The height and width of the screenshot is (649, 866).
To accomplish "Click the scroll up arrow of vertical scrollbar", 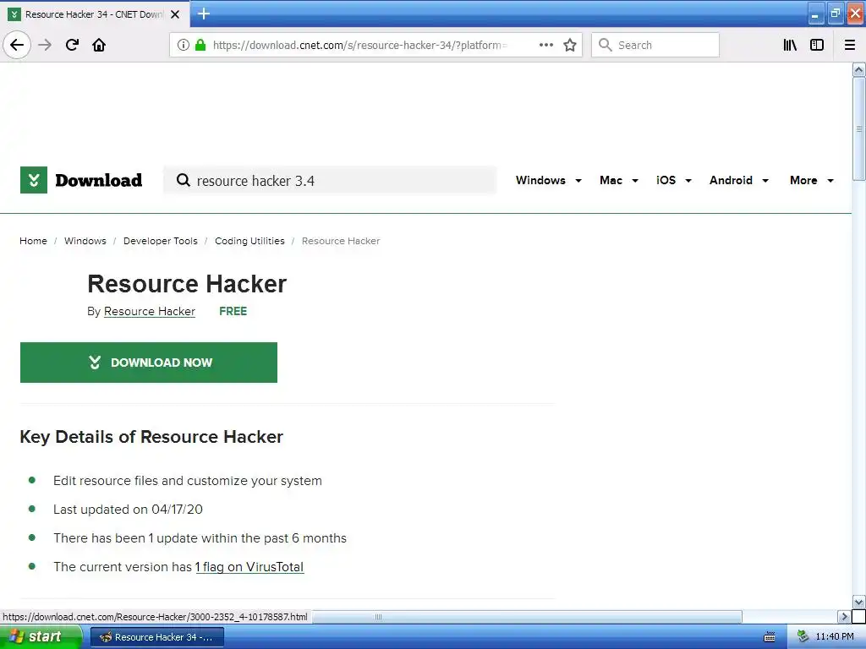I will 858,69.
